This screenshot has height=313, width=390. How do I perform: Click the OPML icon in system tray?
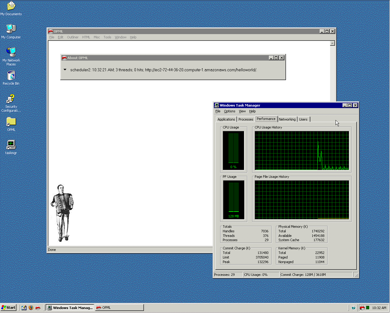362,308
